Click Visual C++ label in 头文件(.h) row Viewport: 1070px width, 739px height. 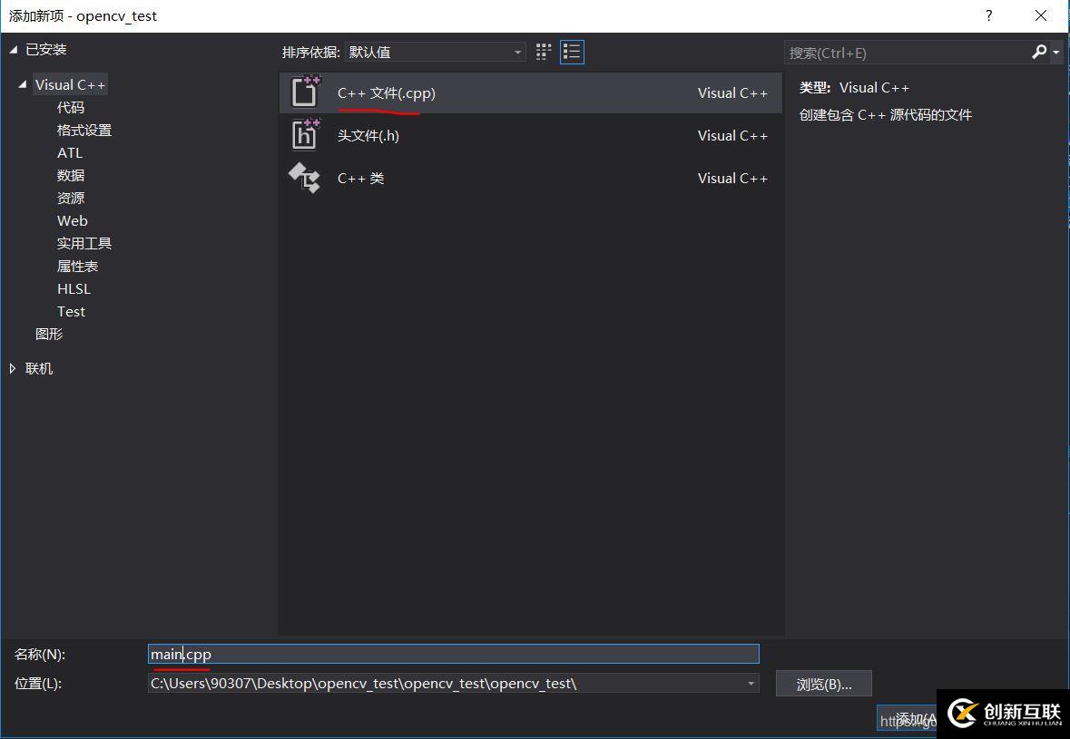(x=732, y=136)
